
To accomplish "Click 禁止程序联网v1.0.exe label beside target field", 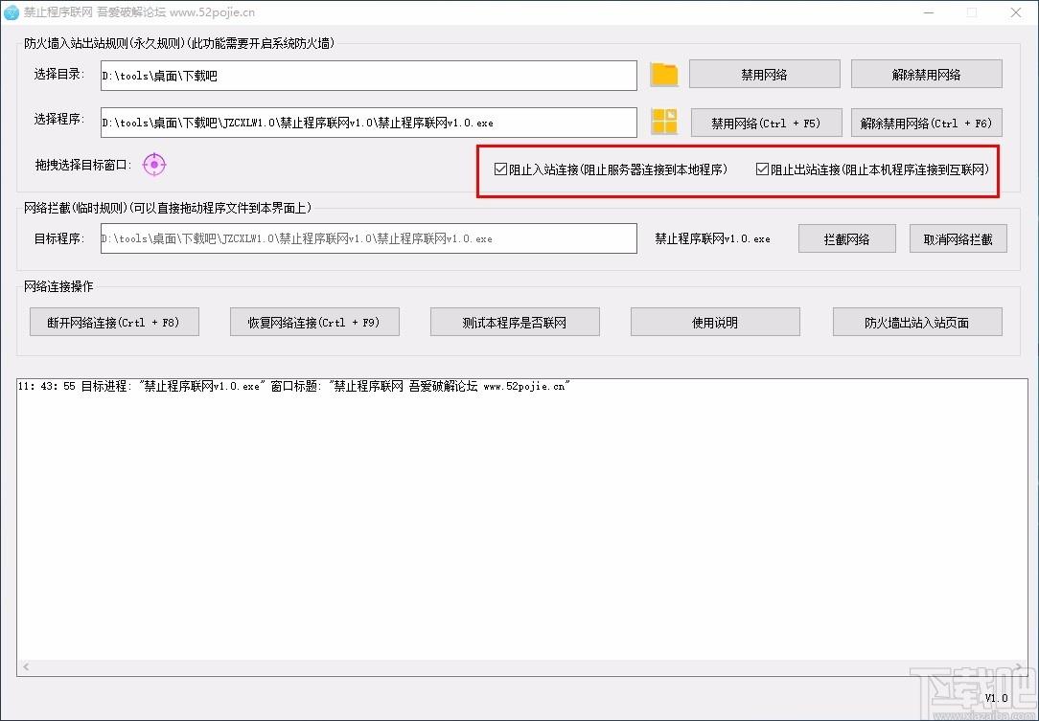I will 712,238.
